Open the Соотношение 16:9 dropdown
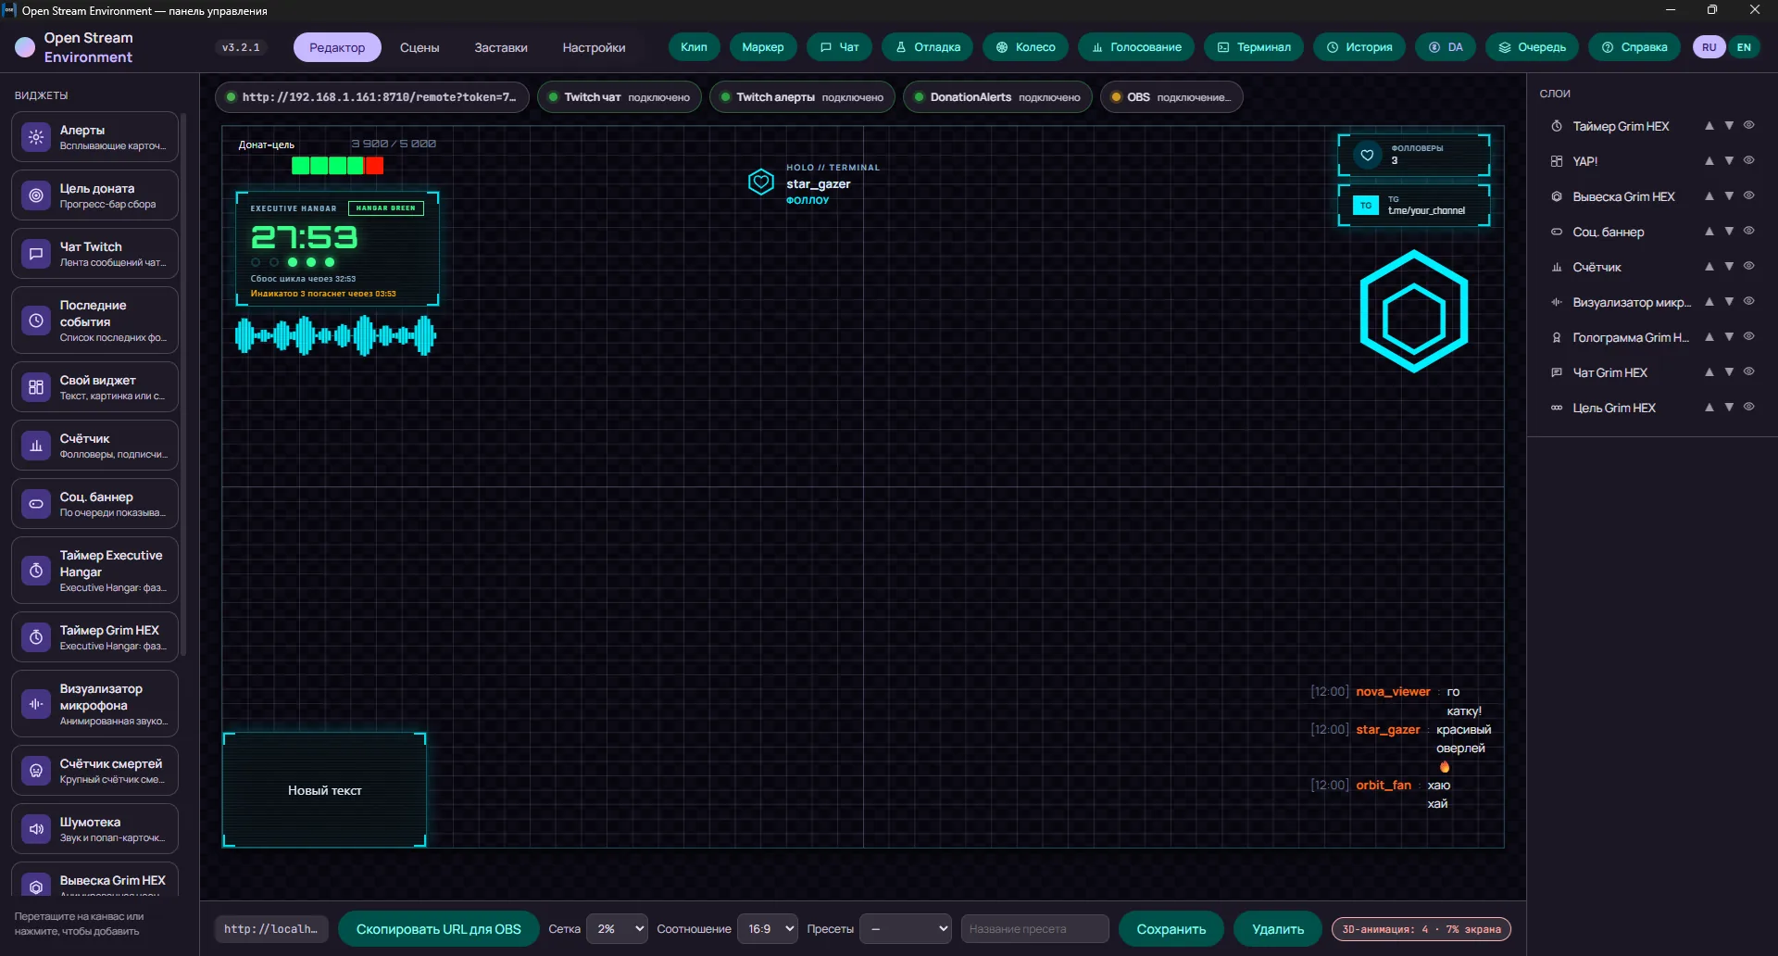 pyautogui.click(x=768, y=929)
